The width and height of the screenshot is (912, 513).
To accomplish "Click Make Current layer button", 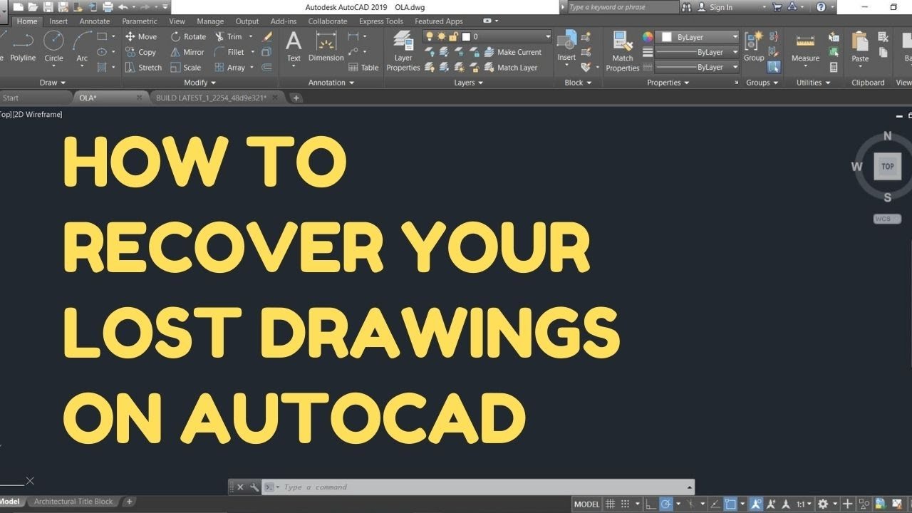I will (x=513, y=52).
